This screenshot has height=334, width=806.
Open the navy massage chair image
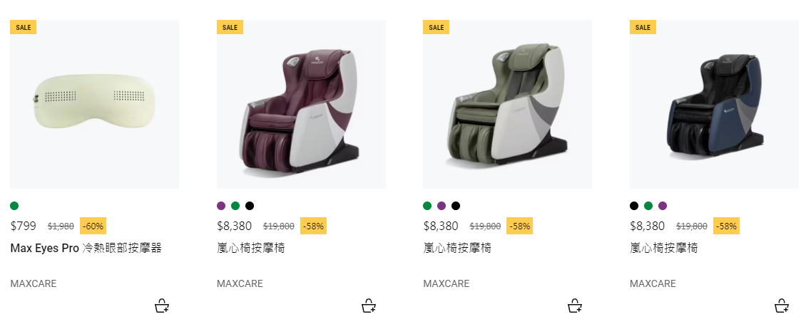pyautogui.click(x=714, y=104)
